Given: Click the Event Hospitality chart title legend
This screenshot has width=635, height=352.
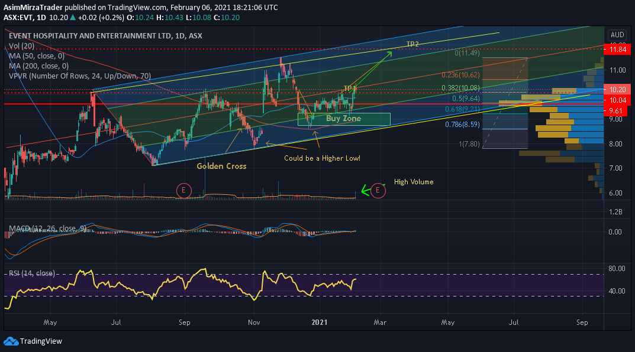Looking at the screenshot, I should [x=105, y=35].
